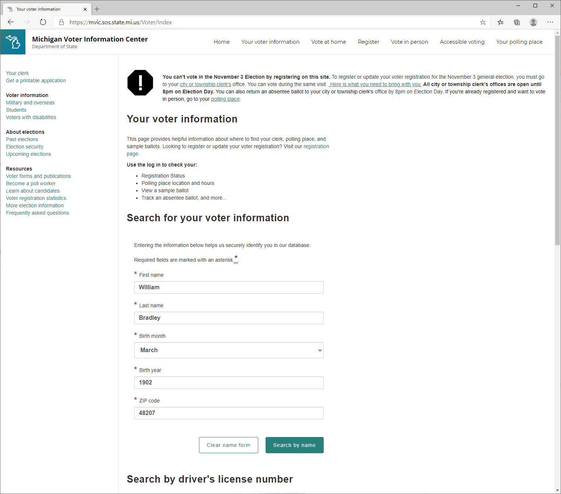
Task: Open 'Frequently asked questions' link
Action: [37, 213]
